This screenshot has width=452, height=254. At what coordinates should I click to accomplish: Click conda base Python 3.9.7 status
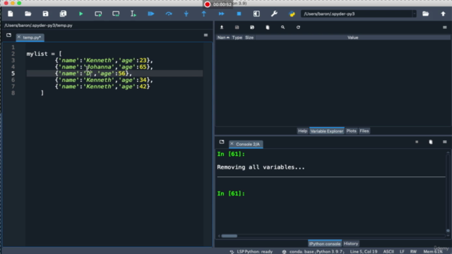tap(314, 251)
